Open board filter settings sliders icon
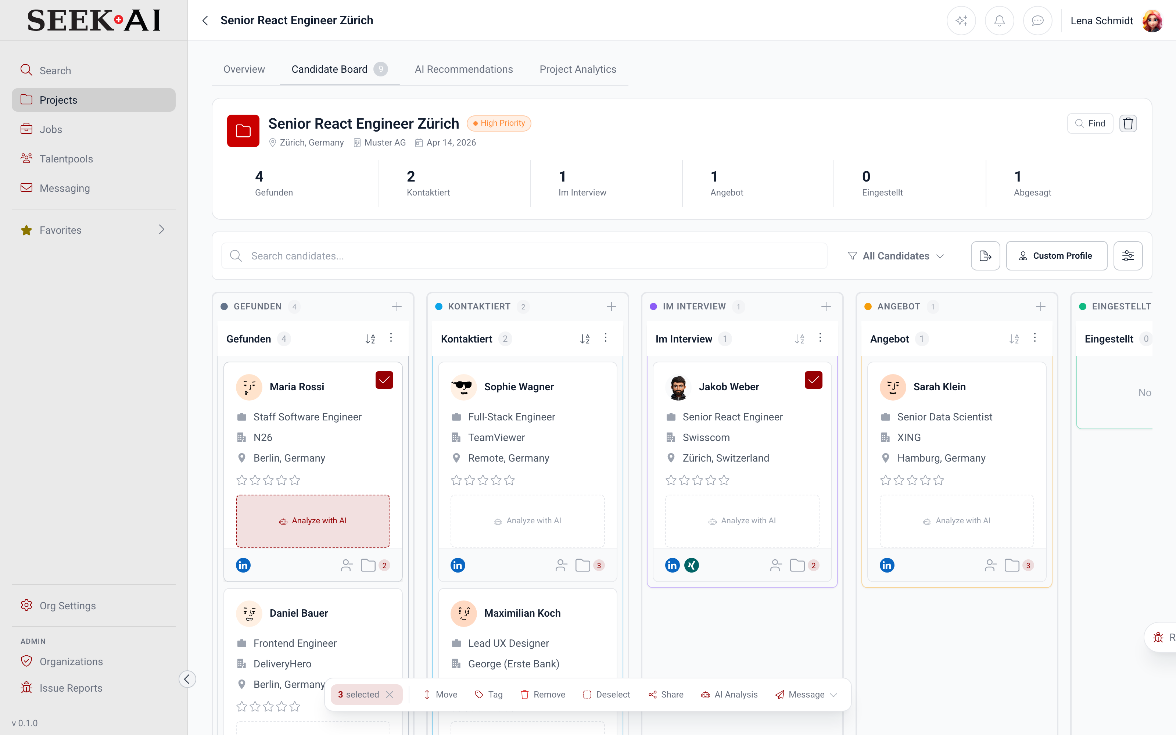This screenshot has width=1176, height=735. pyautogui.click(x=1128, y=256)
